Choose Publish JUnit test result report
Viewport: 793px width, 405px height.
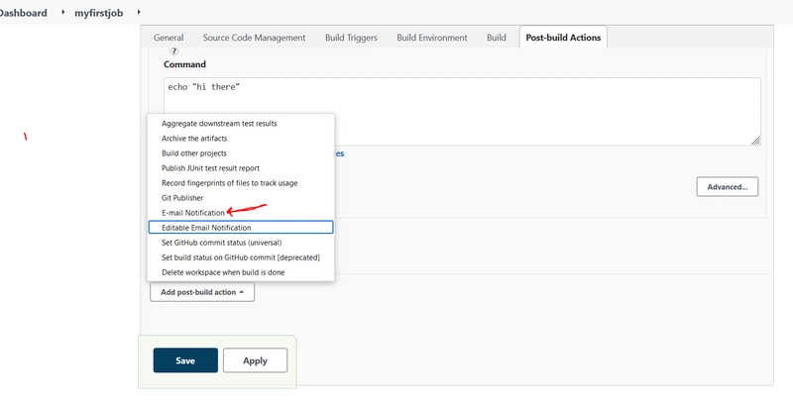tap(210, 168)
